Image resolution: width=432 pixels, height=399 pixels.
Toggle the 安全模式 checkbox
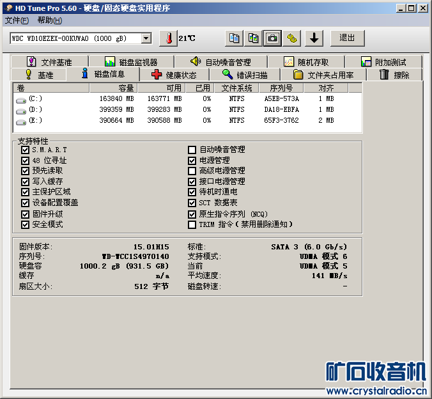(x=25, y=224)
